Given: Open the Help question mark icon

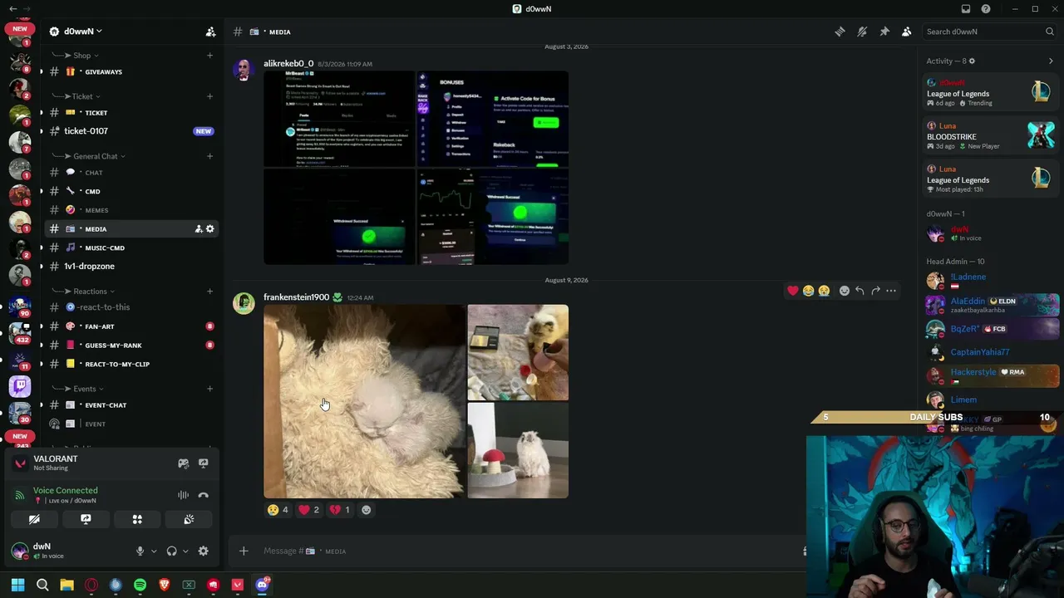Looking at the screenshot, I should coord(986,9).
